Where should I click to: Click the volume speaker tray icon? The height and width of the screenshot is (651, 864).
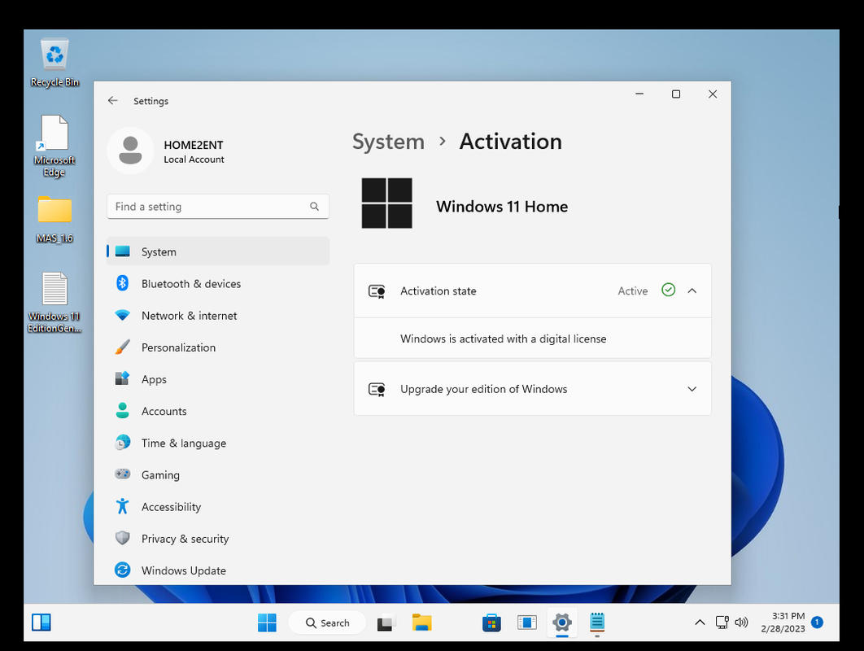742,623
